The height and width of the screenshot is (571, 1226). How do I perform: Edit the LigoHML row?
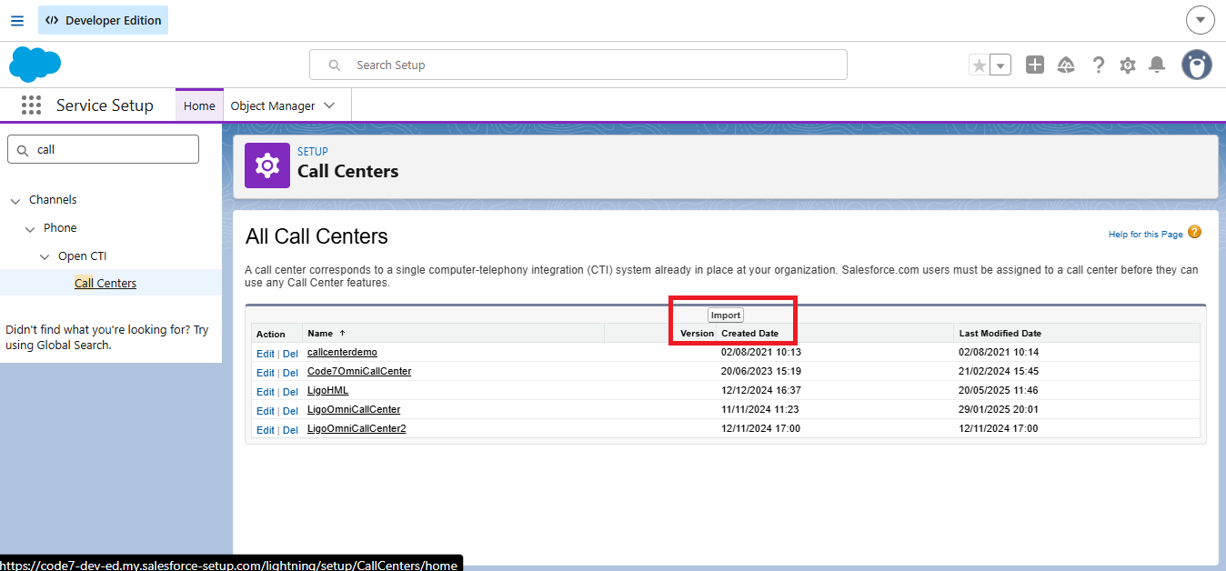tap(265, 392)
